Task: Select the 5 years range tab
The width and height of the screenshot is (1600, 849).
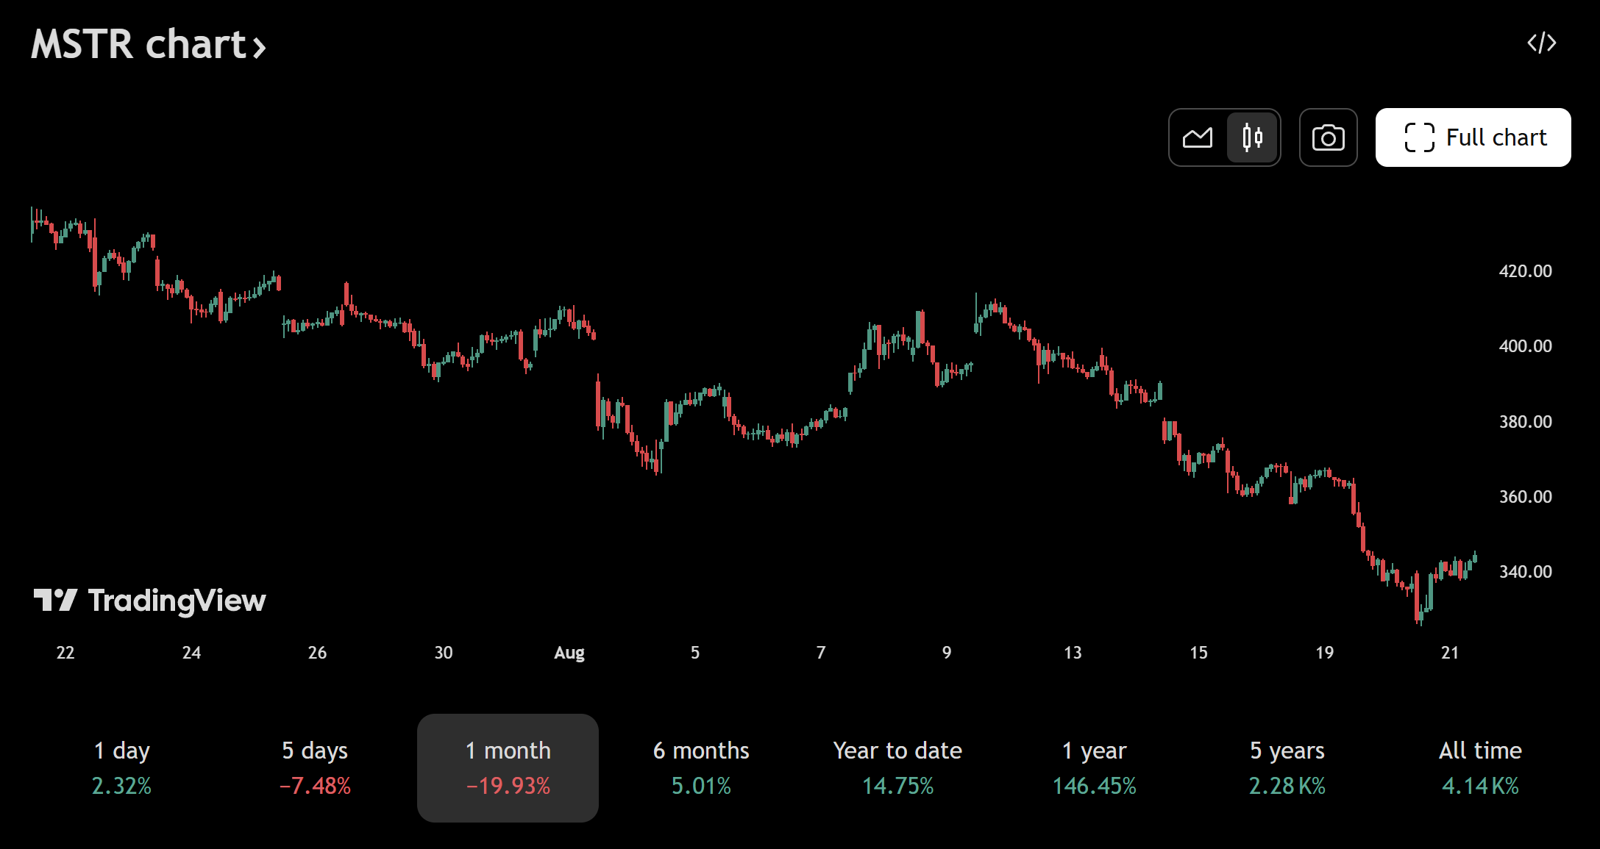Action: tap(1286, 767)
